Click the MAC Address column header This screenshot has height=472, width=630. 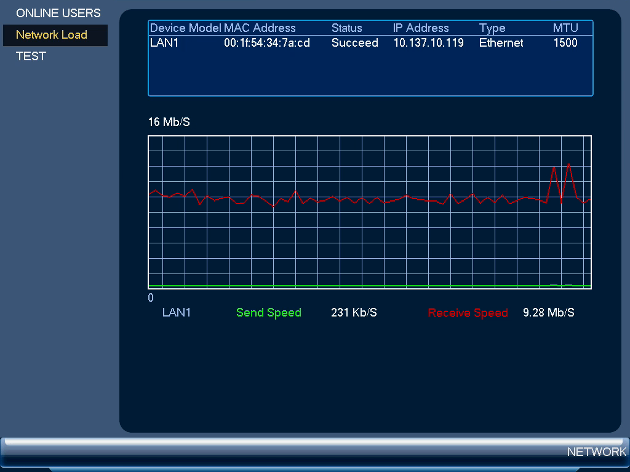pos(260,28)
